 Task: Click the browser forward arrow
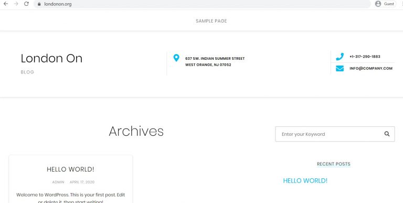pos(16,4)
